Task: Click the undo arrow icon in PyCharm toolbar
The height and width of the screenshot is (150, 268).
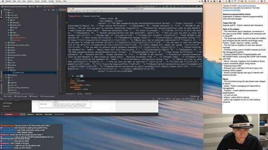Action: (196, 7)
